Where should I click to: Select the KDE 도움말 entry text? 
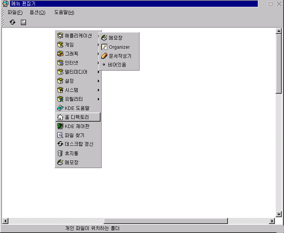coord(77,108)
